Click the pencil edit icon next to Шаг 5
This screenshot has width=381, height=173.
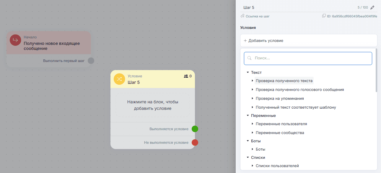pyautogui.click(x=372, y=7)
